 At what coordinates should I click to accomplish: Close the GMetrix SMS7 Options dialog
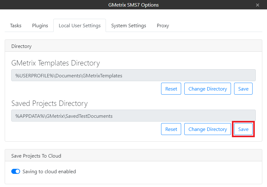pyautogui.click(x=258, y=5)
